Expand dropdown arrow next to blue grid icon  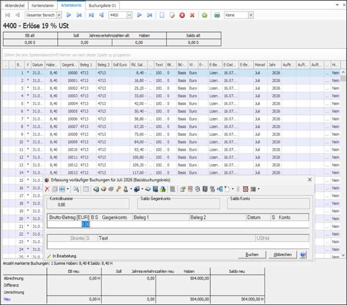68,189
